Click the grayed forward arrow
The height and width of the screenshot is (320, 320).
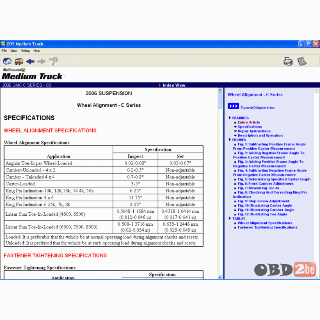coord(41,61)
